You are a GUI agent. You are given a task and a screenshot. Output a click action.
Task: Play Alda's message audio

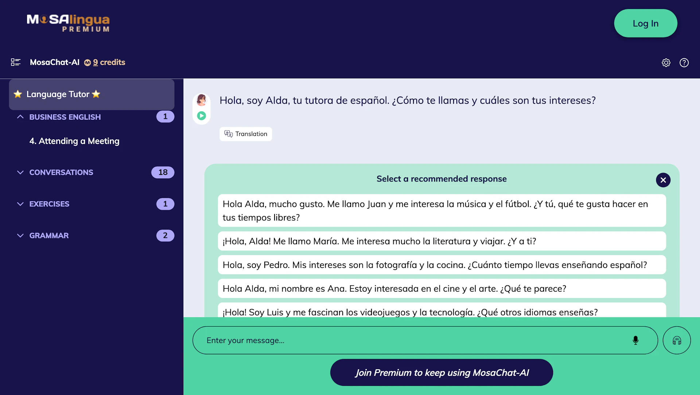pyautogui.click(x=202, y=116)
